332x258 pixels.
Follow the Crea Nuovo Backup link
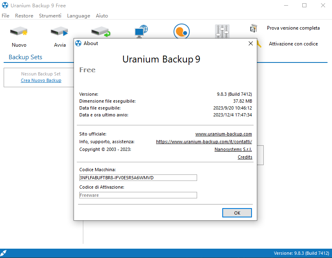click(x=41, y=80)
